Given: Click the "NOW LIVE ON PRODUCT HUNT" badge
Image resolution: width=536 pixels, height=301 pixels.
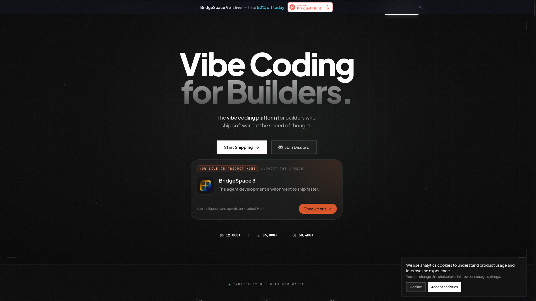Looking at the screenshot, I should click(228, 169).
